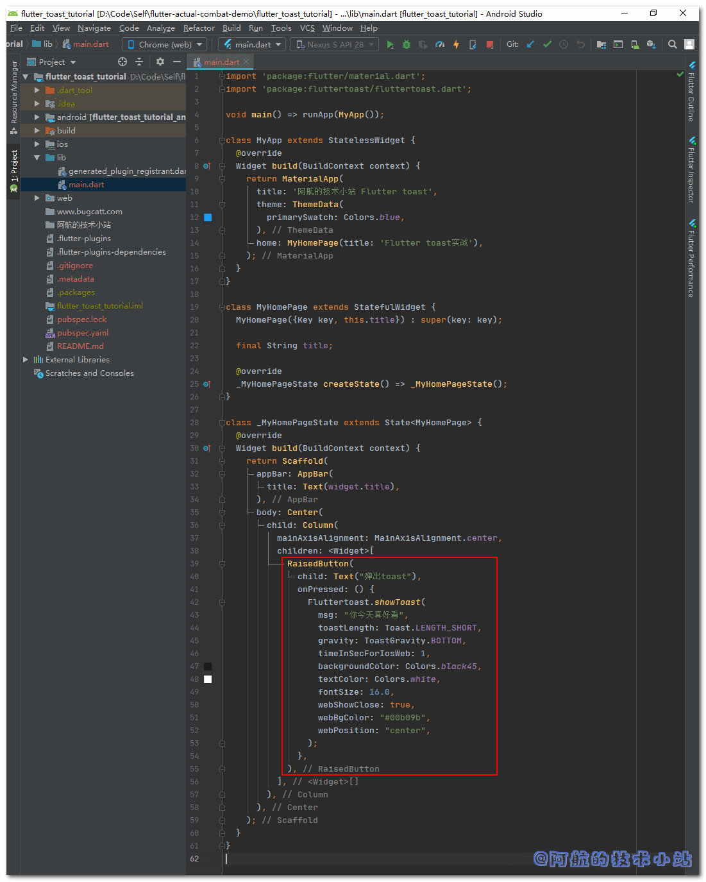
Task: Click the Git update project arrow
Action: pos(530,44)
